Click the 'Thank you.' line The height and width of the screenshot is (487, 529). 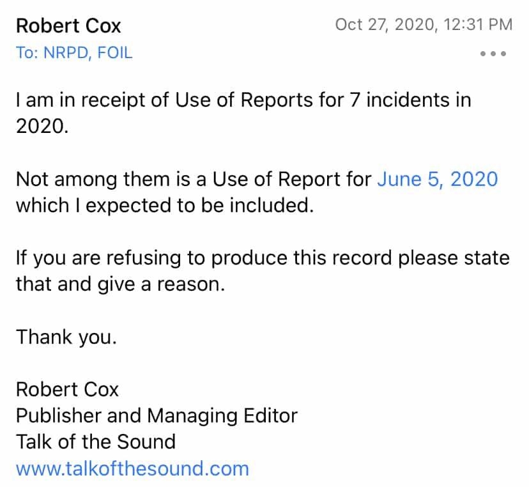click(66, 336)
